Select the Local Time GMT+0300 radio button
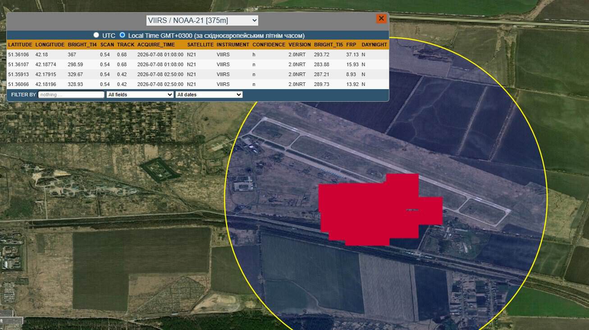This screenshot has height=330, width=589. pyautogui.click(x=122, y=35)
